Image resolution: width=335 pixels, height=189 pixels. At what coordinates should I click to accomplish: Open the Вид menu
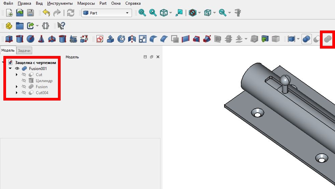(x=39, y=3)
